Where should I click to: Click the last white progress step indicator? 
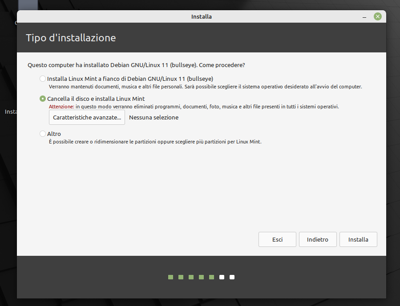(x=232, y=277)
